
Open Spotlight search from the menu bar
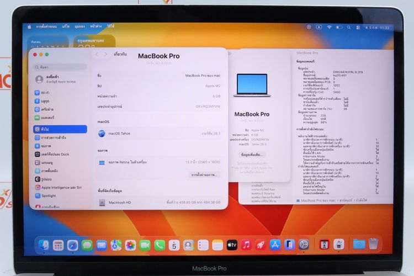pos(349,27)
